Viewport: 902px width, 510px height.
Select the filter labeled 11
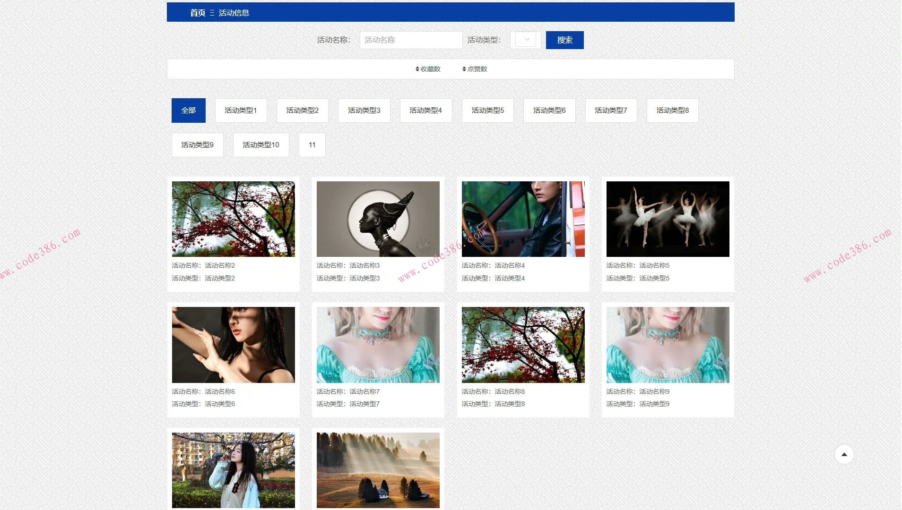[x=312, y=145]
